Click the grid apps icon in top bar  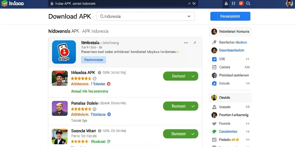click(x=233, y=3)
